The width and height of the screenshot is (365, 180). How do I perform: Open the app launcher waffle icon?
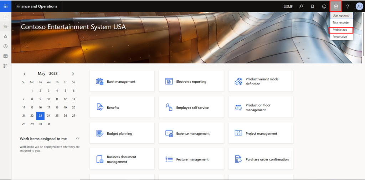[x=6, y=6]
